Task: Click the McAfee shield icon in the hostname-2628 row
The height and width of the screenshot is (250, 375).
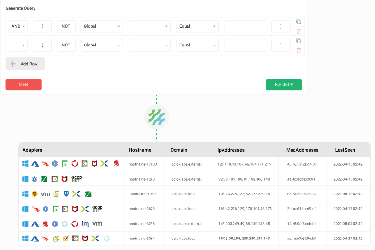Action: point(75,209)
